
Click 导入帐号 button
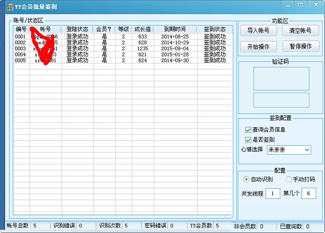click(259, 31)
